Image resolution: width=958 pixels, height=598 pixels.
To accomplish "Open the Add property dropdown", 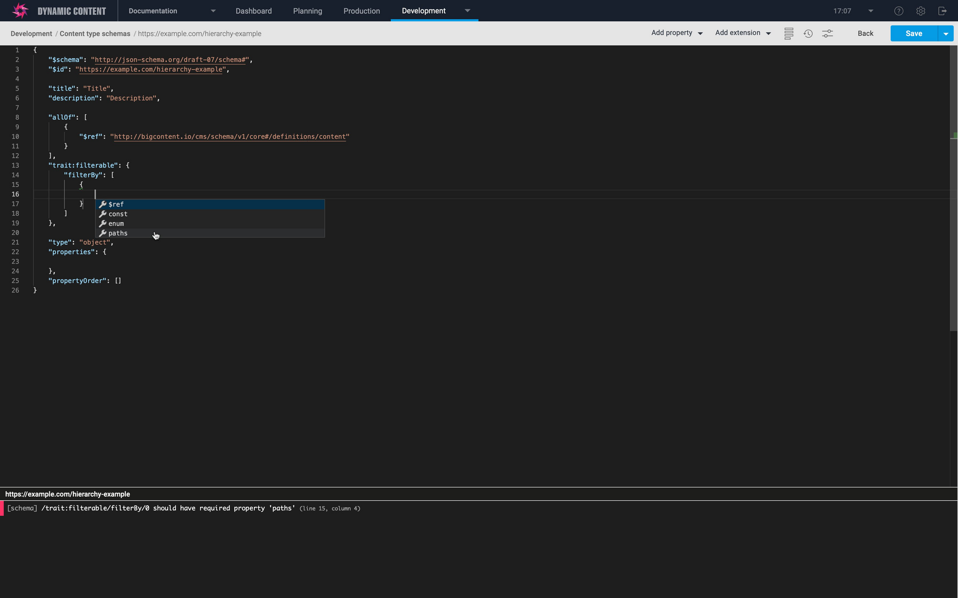I will coord(676,33).
